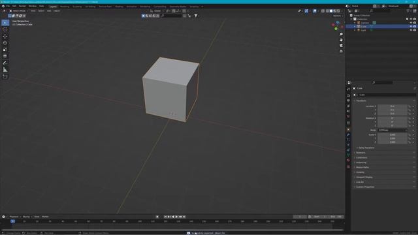Open the Global transform orientation dropdown

click(x=157, y=11)
